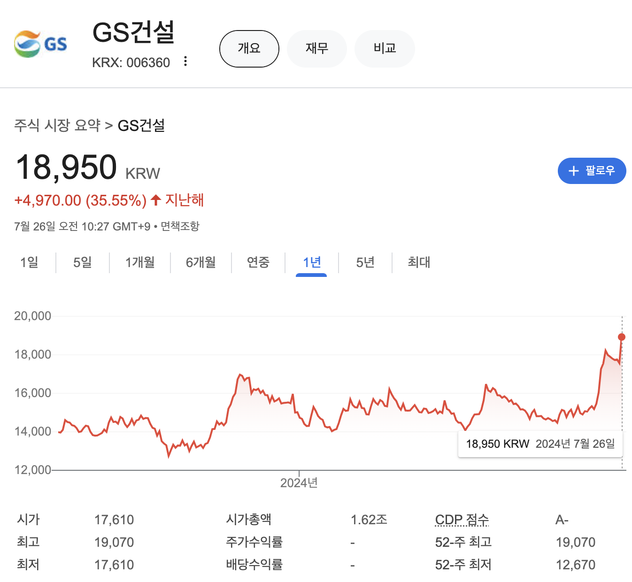
Task: Select the 개요 overview tab
Action: [249, 48]
